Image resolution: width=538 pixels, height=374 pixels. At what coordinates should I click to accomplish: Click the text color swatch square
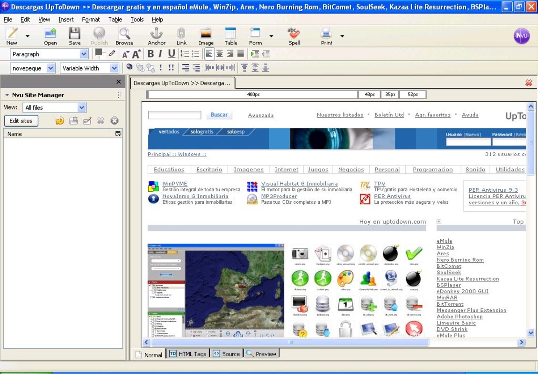(x=99, y=52)
